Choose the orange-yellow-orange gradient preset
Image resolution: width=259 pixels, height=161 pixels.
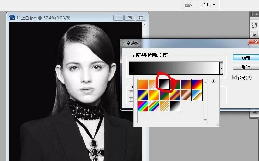(x=154, y=95)
